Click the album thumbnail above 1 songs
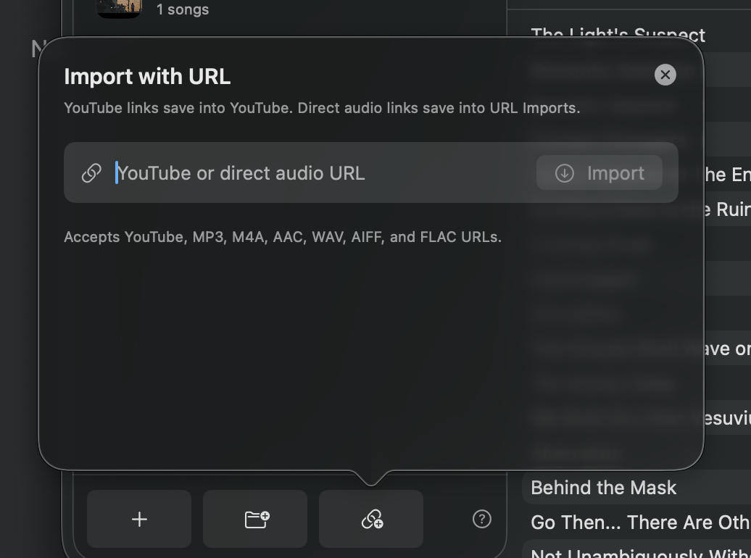This screenshot has width=751, height=558. point(119,8)
